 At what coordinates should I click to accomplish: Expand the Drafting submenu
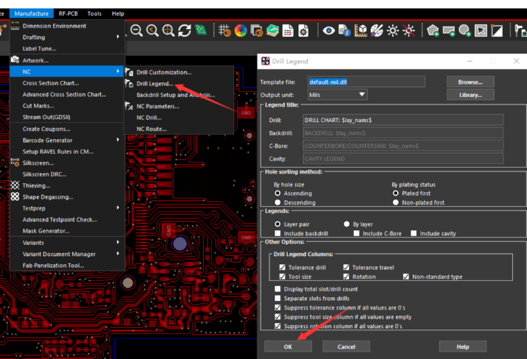click(x=67, y=38)
